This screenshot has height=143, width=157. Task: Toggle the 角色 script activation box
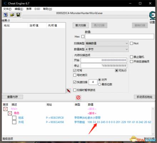coord(10,113)
